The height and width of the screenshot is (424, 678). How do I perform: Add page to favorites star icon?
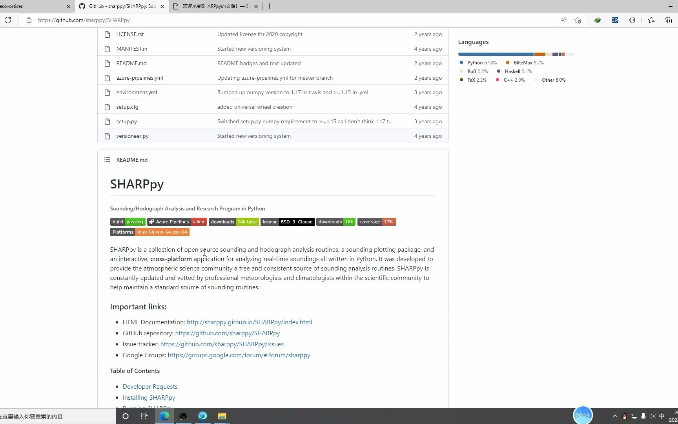click(x=578, y=20)
